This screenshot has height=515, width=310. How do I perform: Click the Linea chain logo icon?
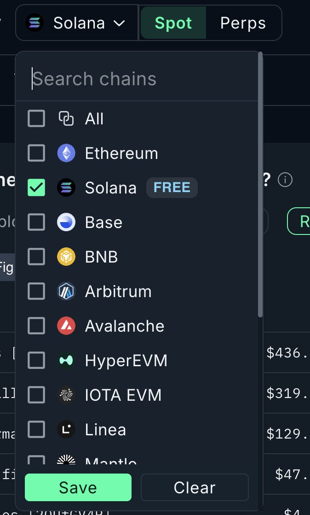pos(66,430)
